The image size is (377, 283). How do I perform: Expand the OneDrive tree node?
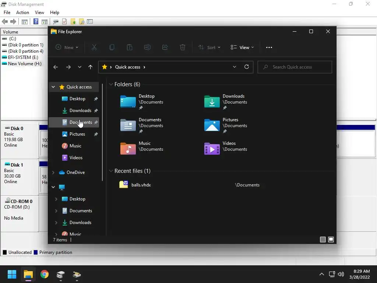point(53,172)
